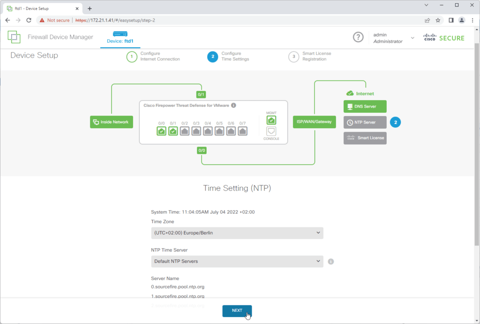Open info for Cisco Firepower Threat Defense for VMware
The height and width of the screenshot is (324, 480).
tap(233, 105)
